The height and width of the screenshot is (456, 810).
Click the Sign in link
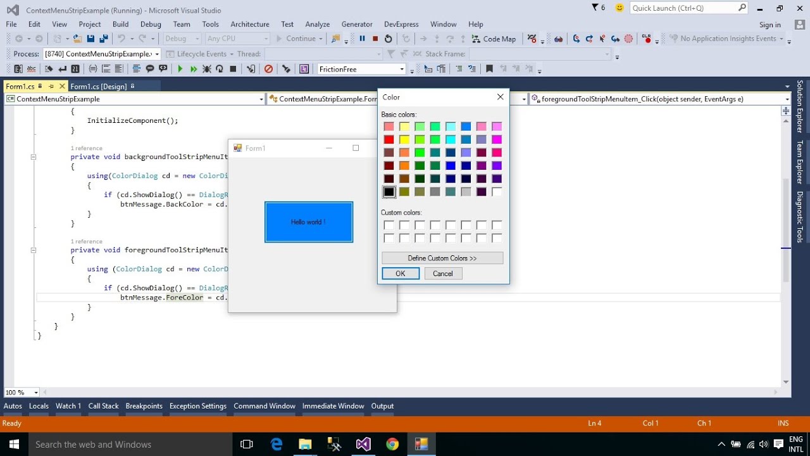[770, 25]
